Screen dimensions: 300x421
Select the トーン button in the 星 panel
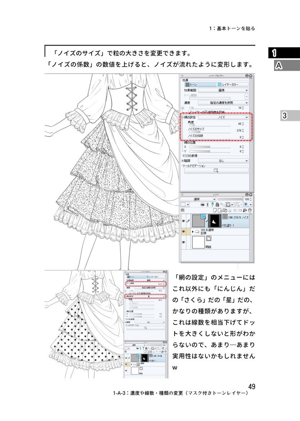136,277
